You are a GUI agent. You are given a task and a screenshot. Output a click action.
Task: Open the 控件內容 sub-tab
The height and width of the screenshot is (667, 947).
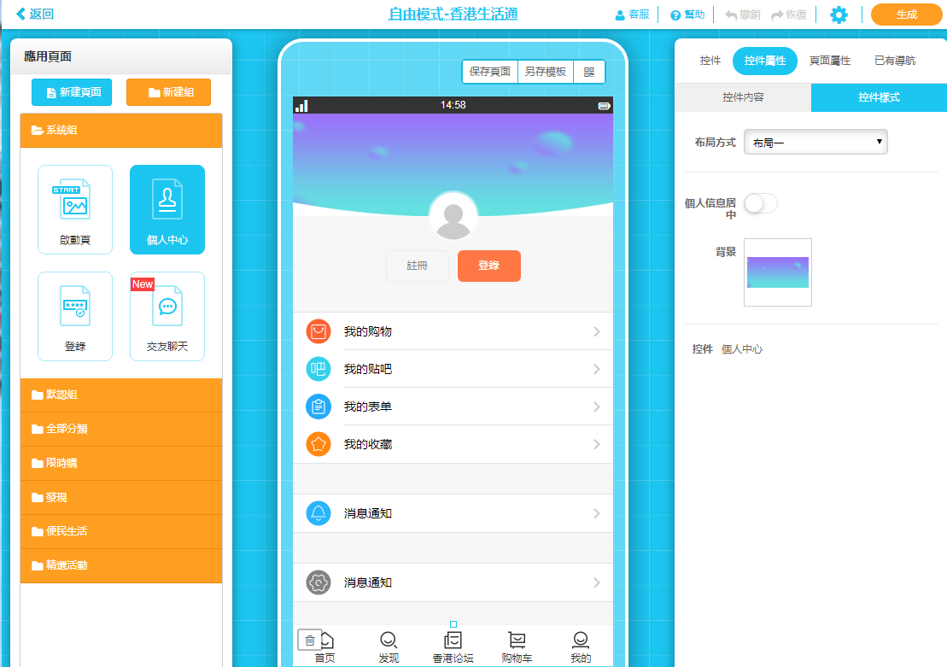743,97
